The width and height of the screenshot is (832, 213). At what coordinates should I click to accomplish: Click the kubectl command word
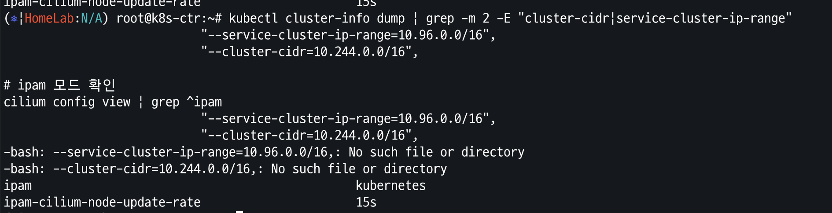254,18
